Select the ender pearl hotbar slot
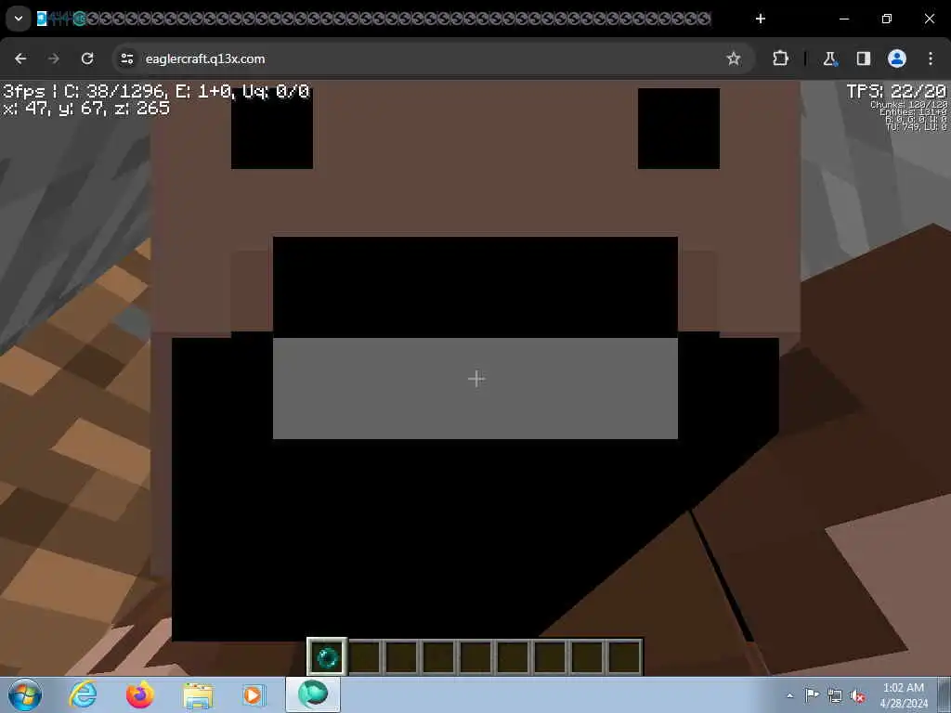The width and height of the screenshot is (951, 713). tap(327, 656)
